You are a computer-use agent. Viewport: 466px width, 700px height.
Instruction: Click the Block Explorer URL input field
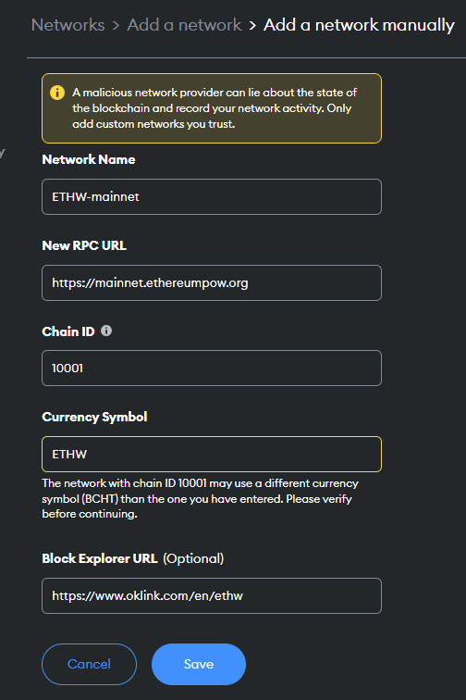coord(212,596)
